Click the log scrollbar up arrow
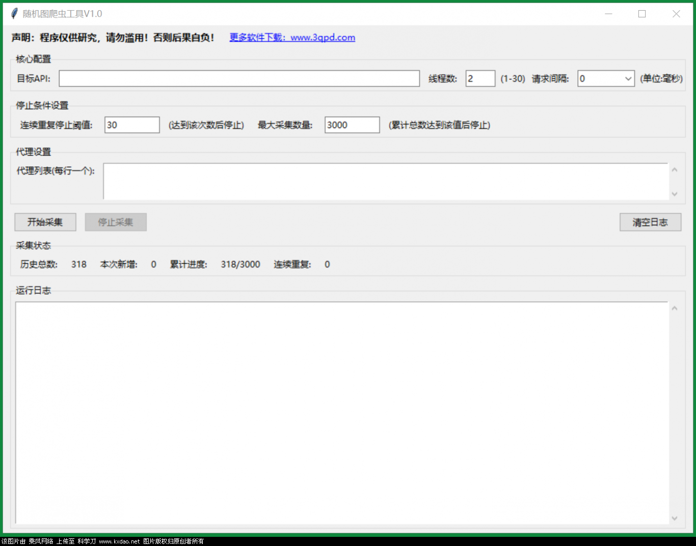Image resolution: width=696 pixels, height=546 pixels. (675, 308)
